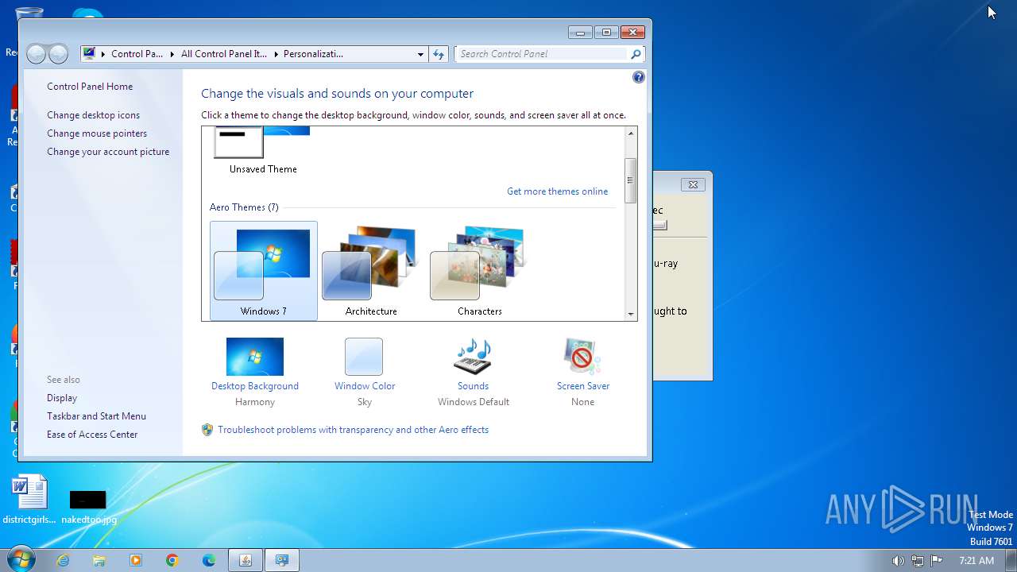The image size is (1017, 572).
Task: Expand the arrow after All Control Panel Items breadcrumb
Action: click(276, 54)
